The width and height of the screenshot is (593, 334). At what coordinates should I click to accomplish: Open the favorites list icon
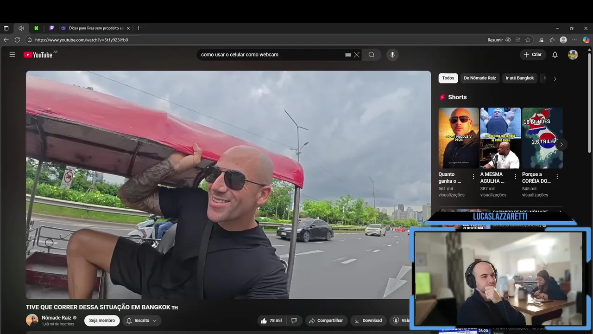click(x=552, y=40)
